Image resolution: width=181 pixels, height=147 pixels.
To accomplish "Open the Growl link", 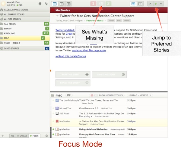I will [69, 34].
